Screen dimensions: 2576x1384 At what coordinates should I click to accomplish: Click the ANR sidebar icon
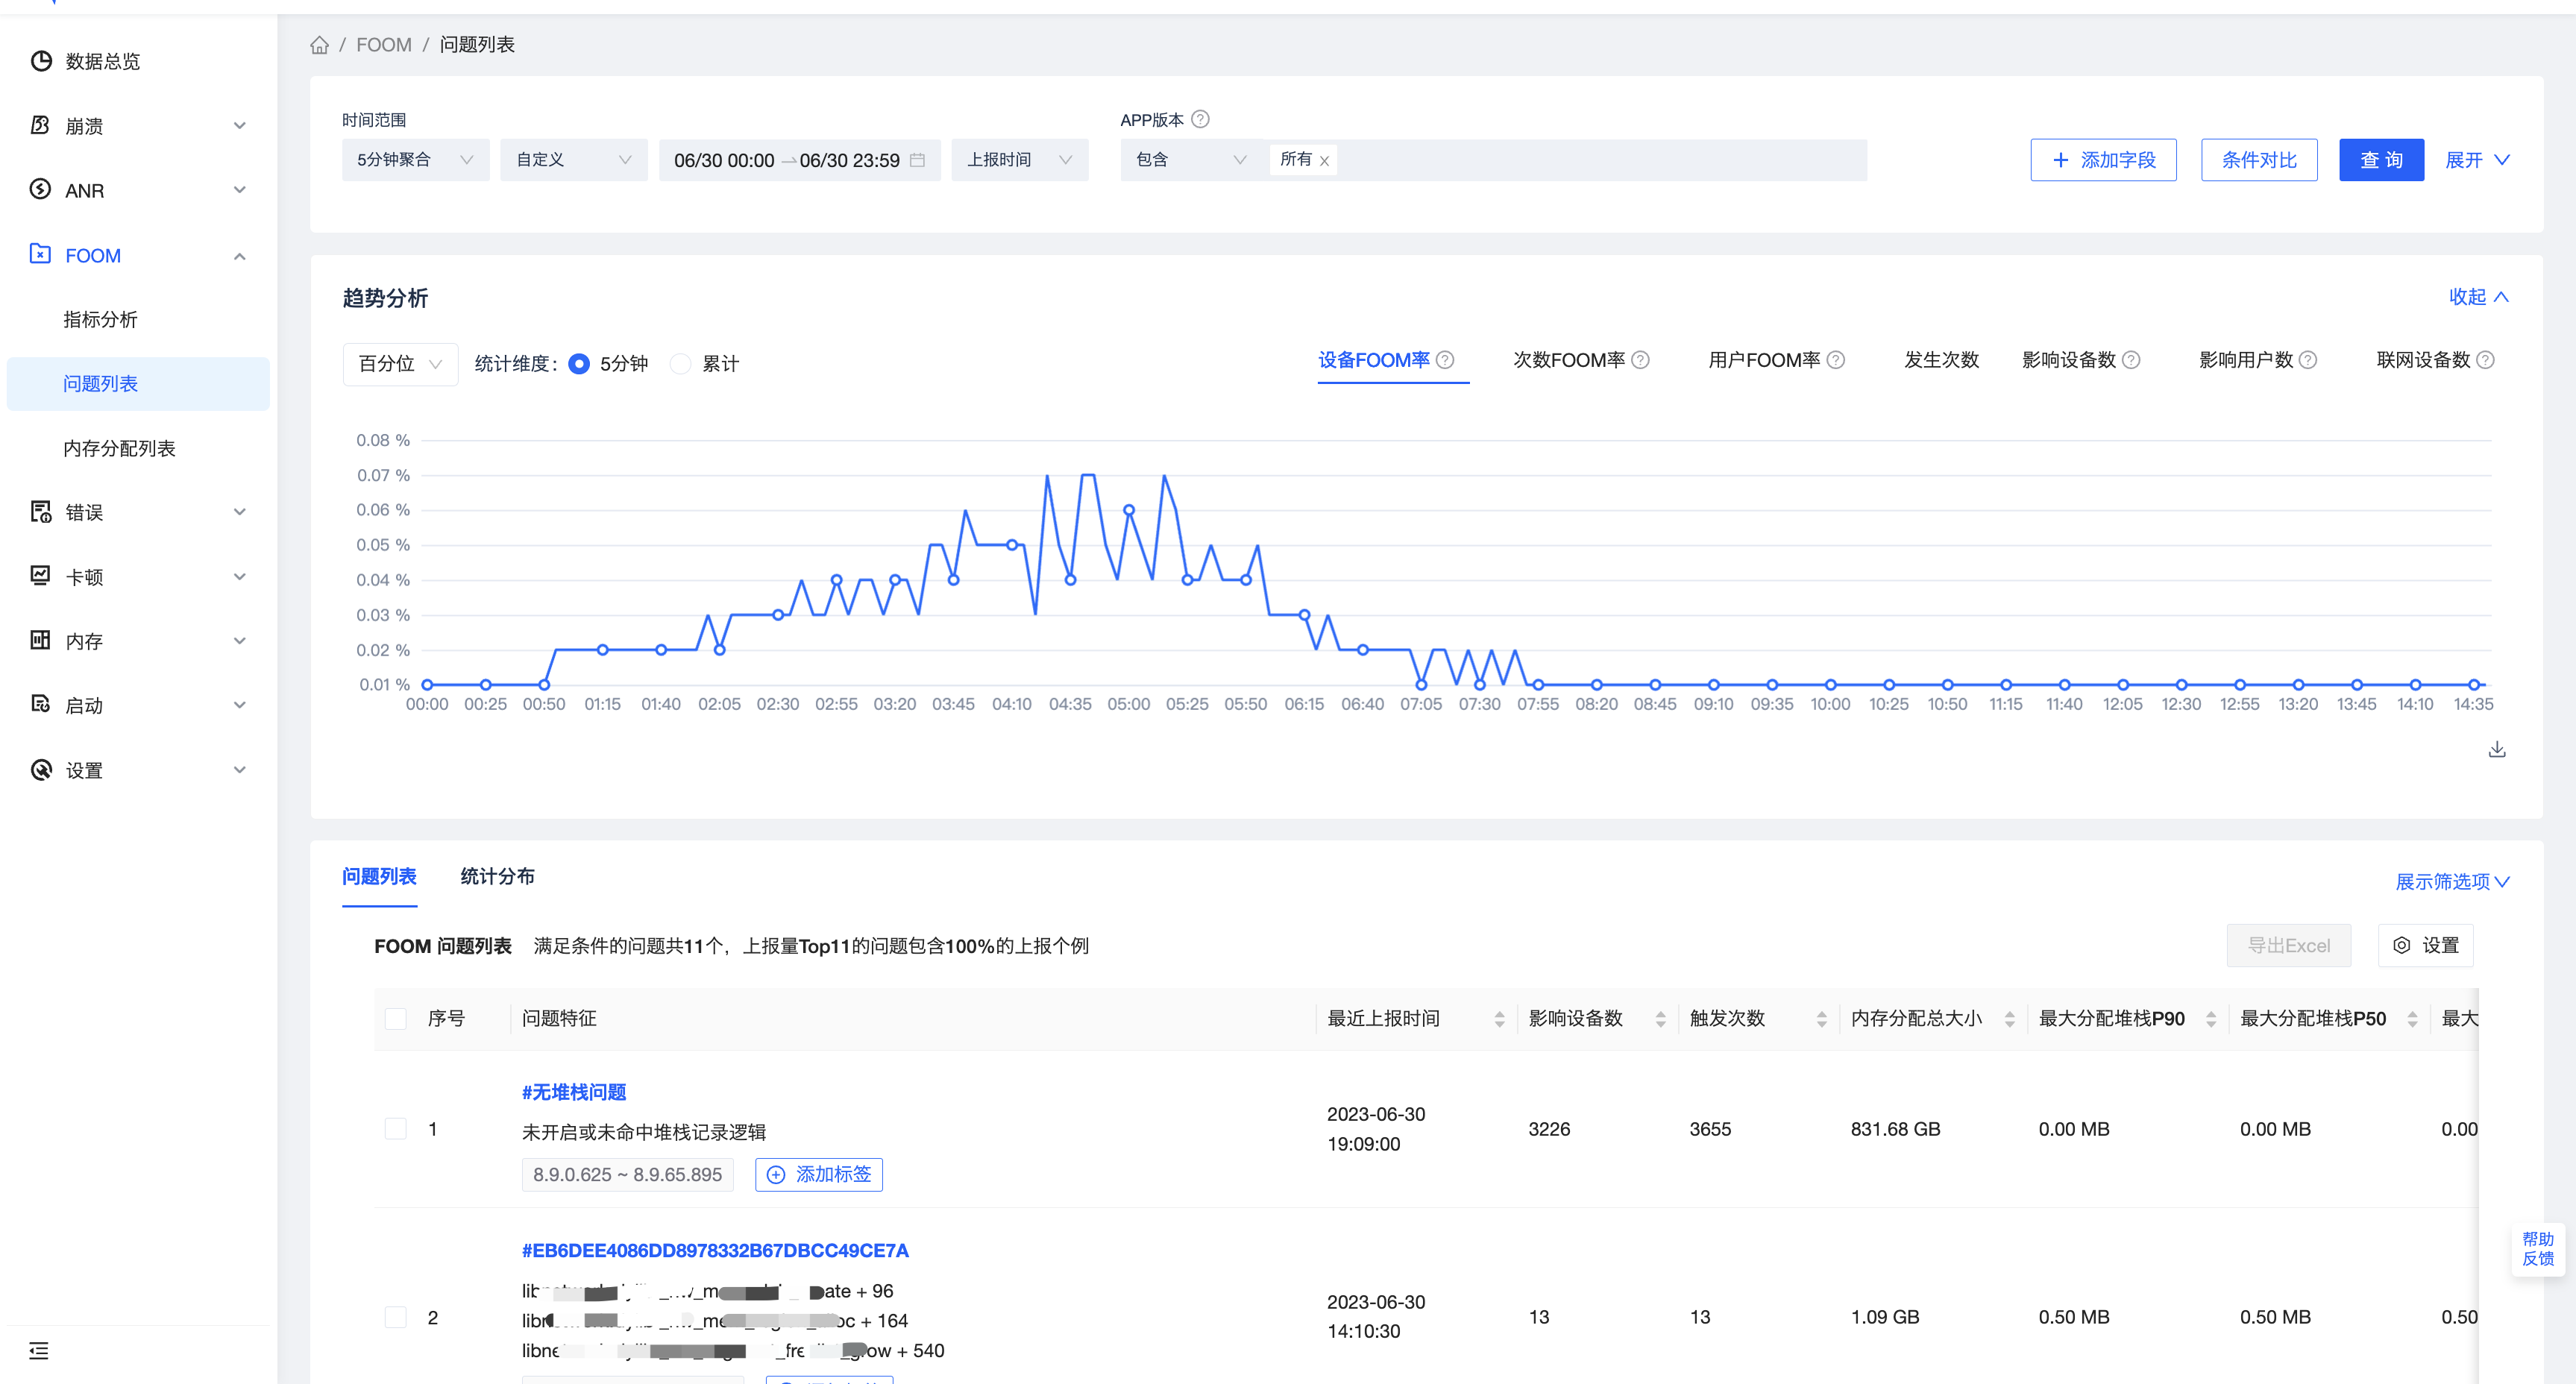click(x=41, y=189)
